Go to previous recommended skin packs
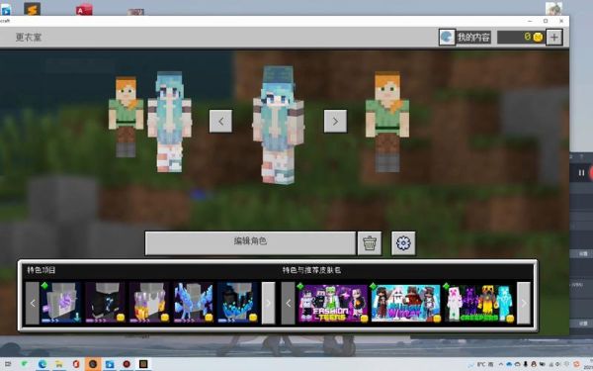Image resolution: width=593 pixels, height=371 pixels. click(289, 303)
